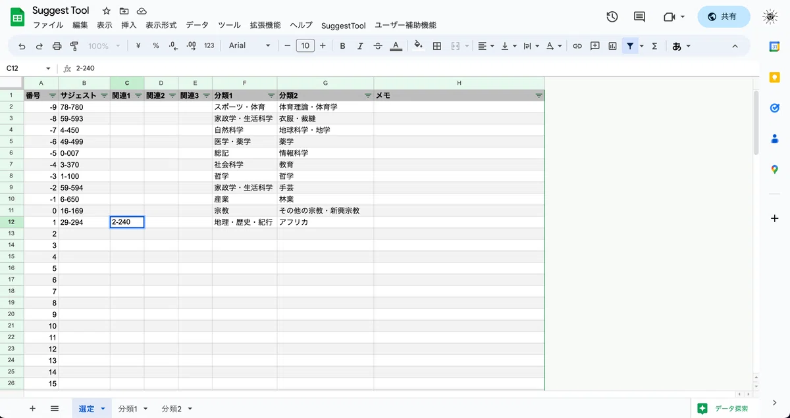This screenshot has width=790, height=418.
Task: Select the paint format roller icon
Action: tap(74, 46)
